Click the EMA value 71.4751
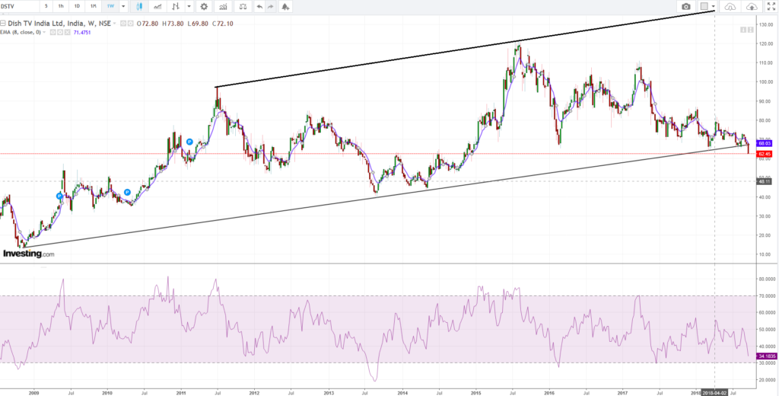Viewport: 779px width, 396px height. (x=82, y=32)
